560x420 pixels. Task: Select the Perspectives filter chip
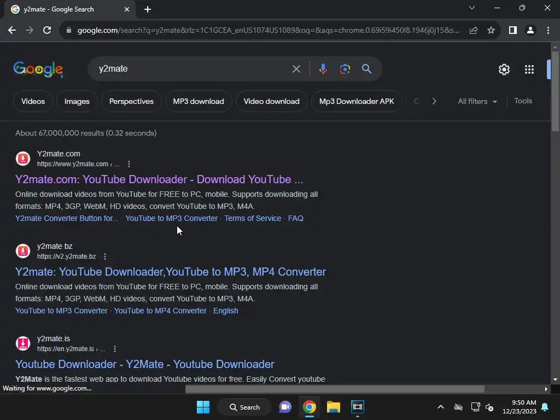coord(131,101)
